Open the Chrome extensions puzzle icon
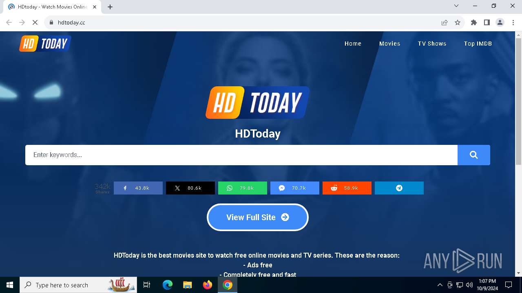The image size is (522, 293). tap(474, 22)
